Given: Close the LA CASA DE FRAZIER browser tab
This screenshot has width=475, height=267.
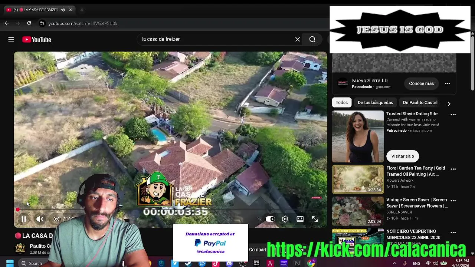Looking at the screenshot, I should pos(71,10).
